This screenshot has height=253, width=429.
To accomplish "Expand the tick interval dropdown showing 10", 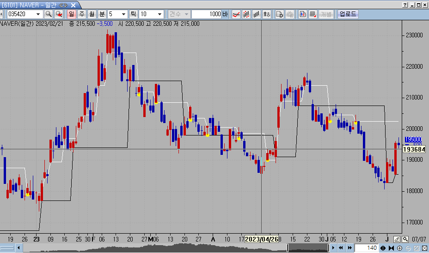I will pos(159,14).
